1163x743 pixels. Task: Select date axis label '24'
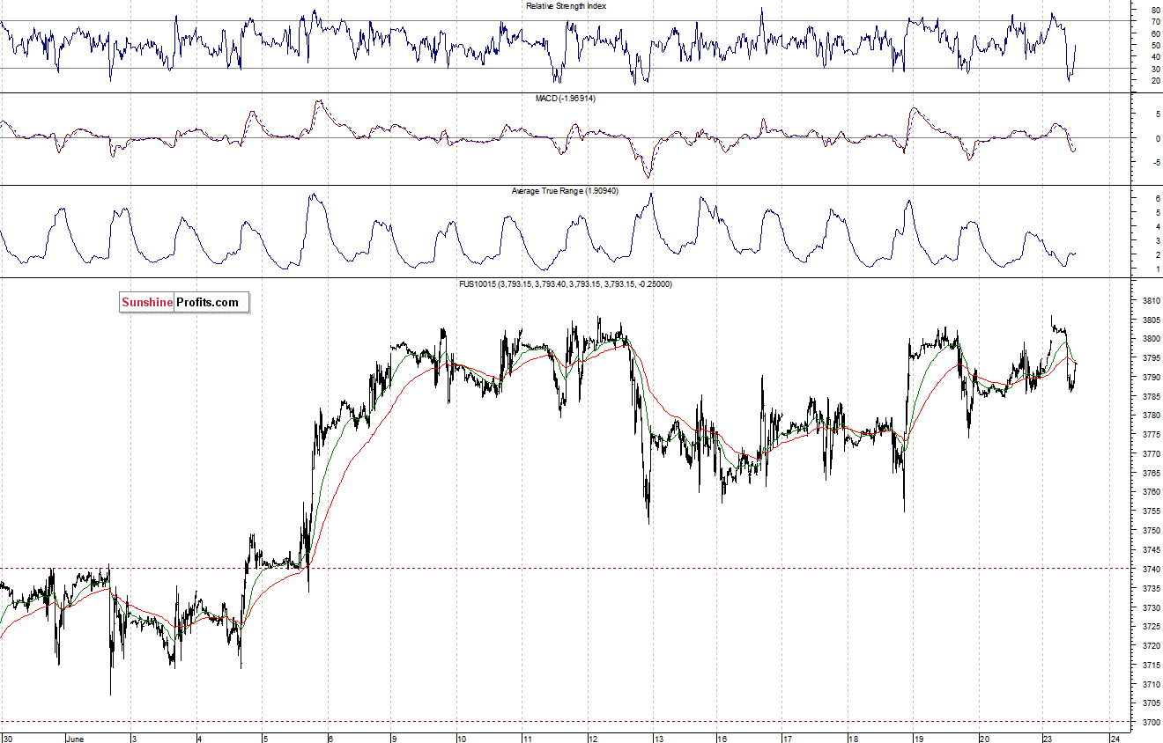point(1115,739)
